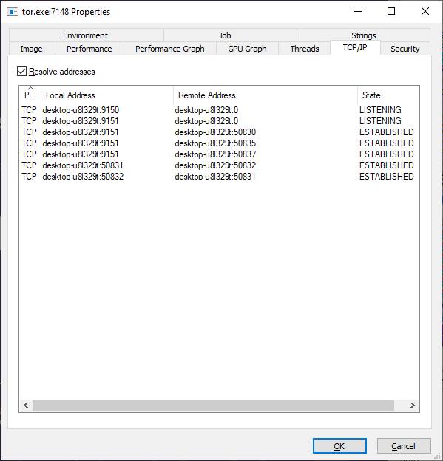Switch to the Environment tab
This screenshot has height=461, width=443.
coord(86,35)
